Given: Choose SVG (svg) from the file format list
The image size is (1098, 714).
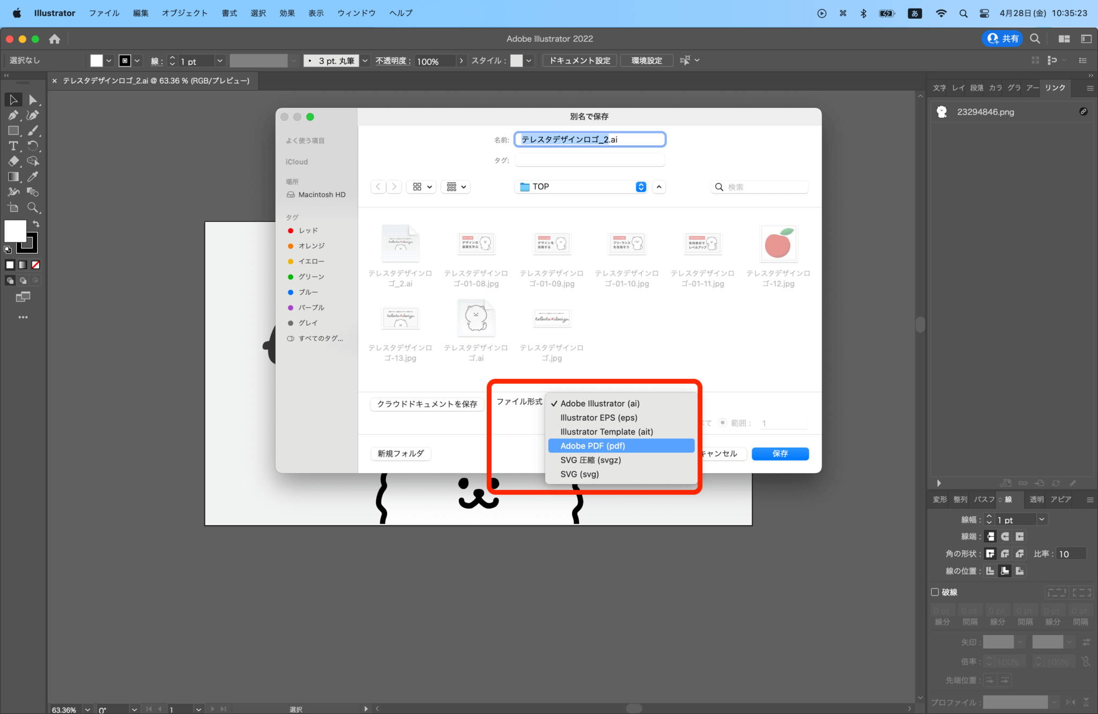Looking at the screenshot, I should 578,474.
